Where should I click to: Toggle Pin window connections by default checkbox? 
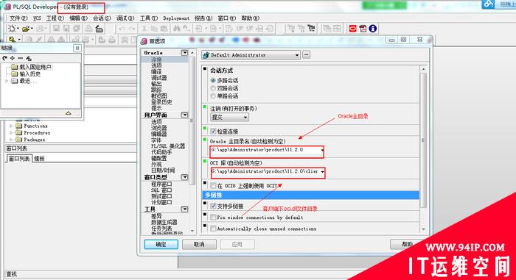(213, 218)
